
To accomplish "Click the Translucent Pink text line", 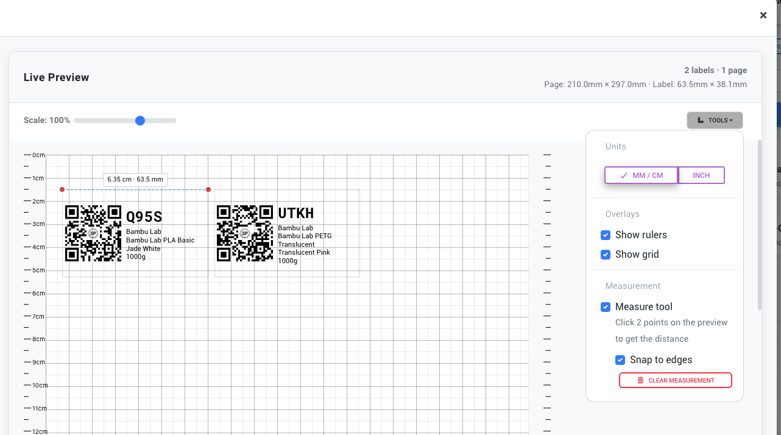I will click(304, 252).
